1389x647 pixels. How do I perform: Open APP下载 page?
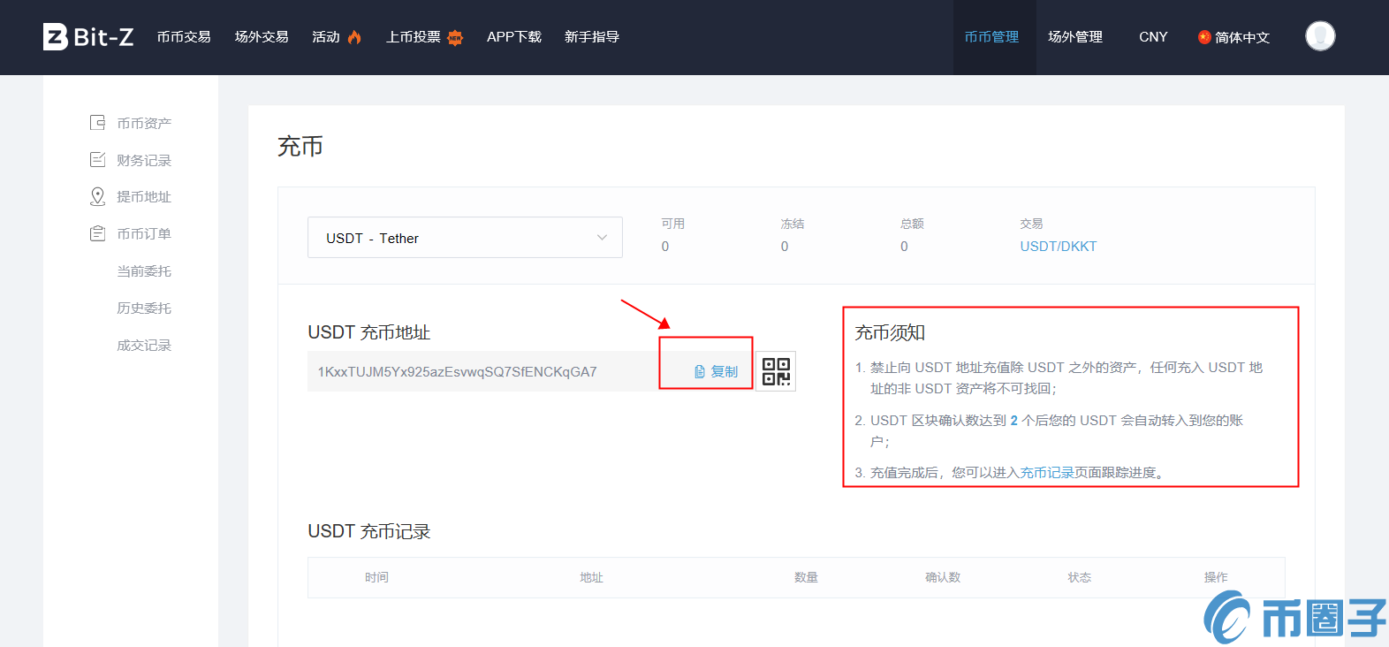[x=514, y=37]
